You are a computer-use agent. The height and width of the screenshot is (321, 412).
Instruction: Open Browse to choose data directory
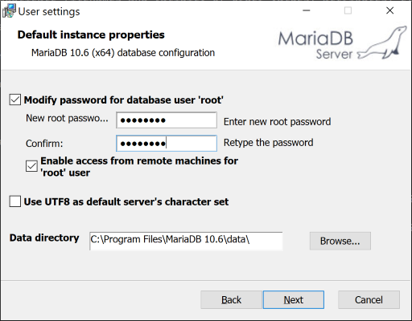tap(340, 241)
